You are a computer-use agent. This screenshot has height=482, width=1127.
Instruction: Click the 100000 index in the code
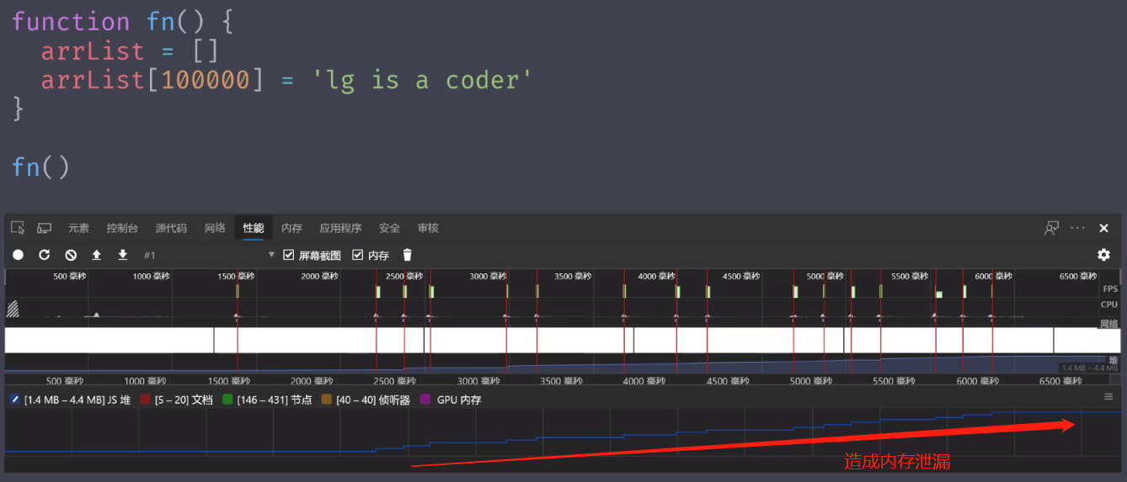pos(206,81)
